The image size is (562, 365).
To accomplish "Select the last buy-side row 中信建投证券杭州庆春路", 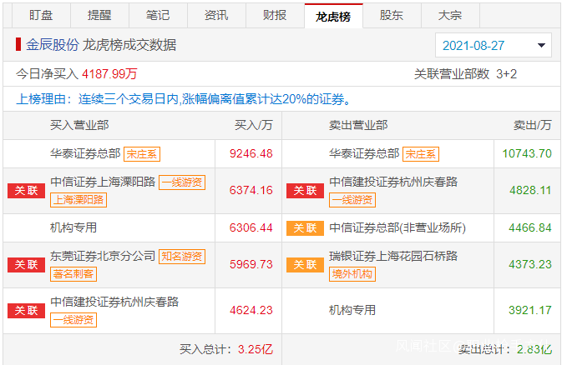I will 114,302.
